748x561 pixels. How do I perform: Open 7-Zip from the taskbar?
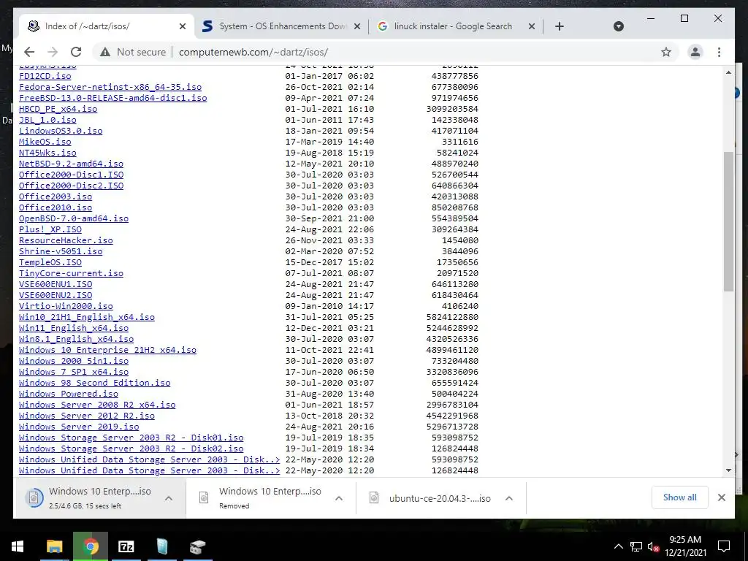tap(126, 546)
